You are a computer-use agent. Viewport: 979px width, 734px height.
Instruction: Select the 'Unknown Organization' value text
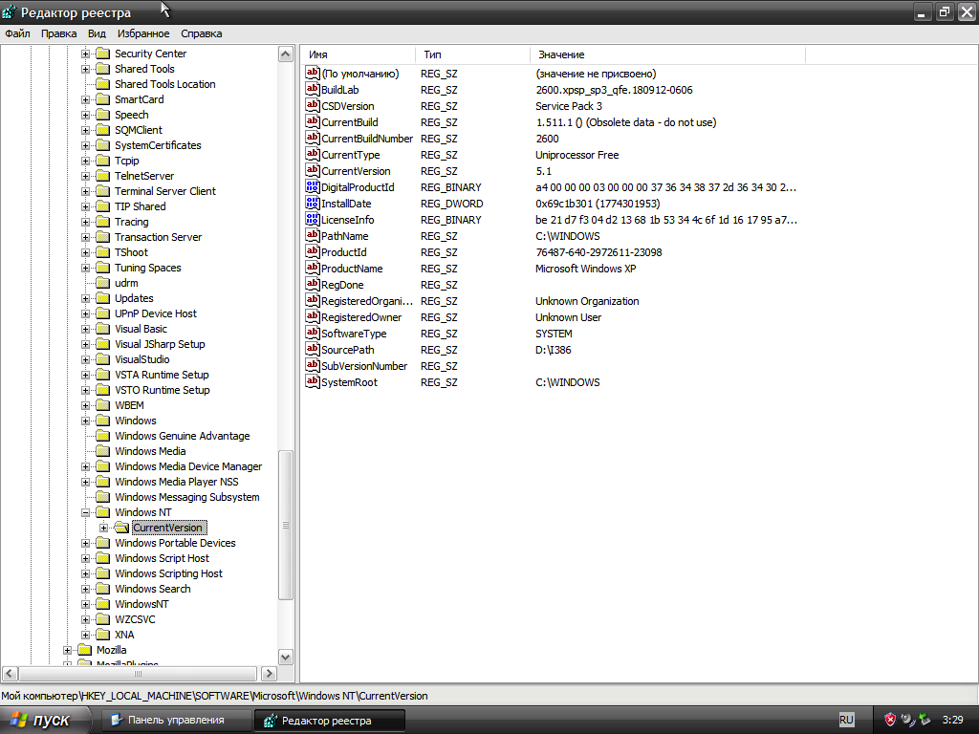pos(587,301)
